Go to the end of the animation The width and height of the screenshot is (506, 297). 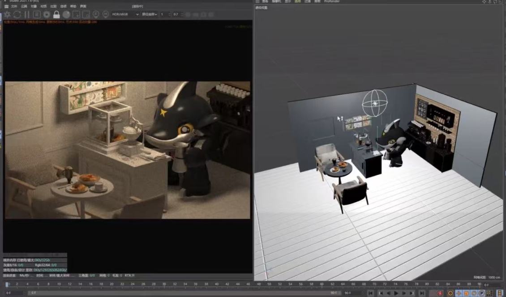click(x=421, y=293)
